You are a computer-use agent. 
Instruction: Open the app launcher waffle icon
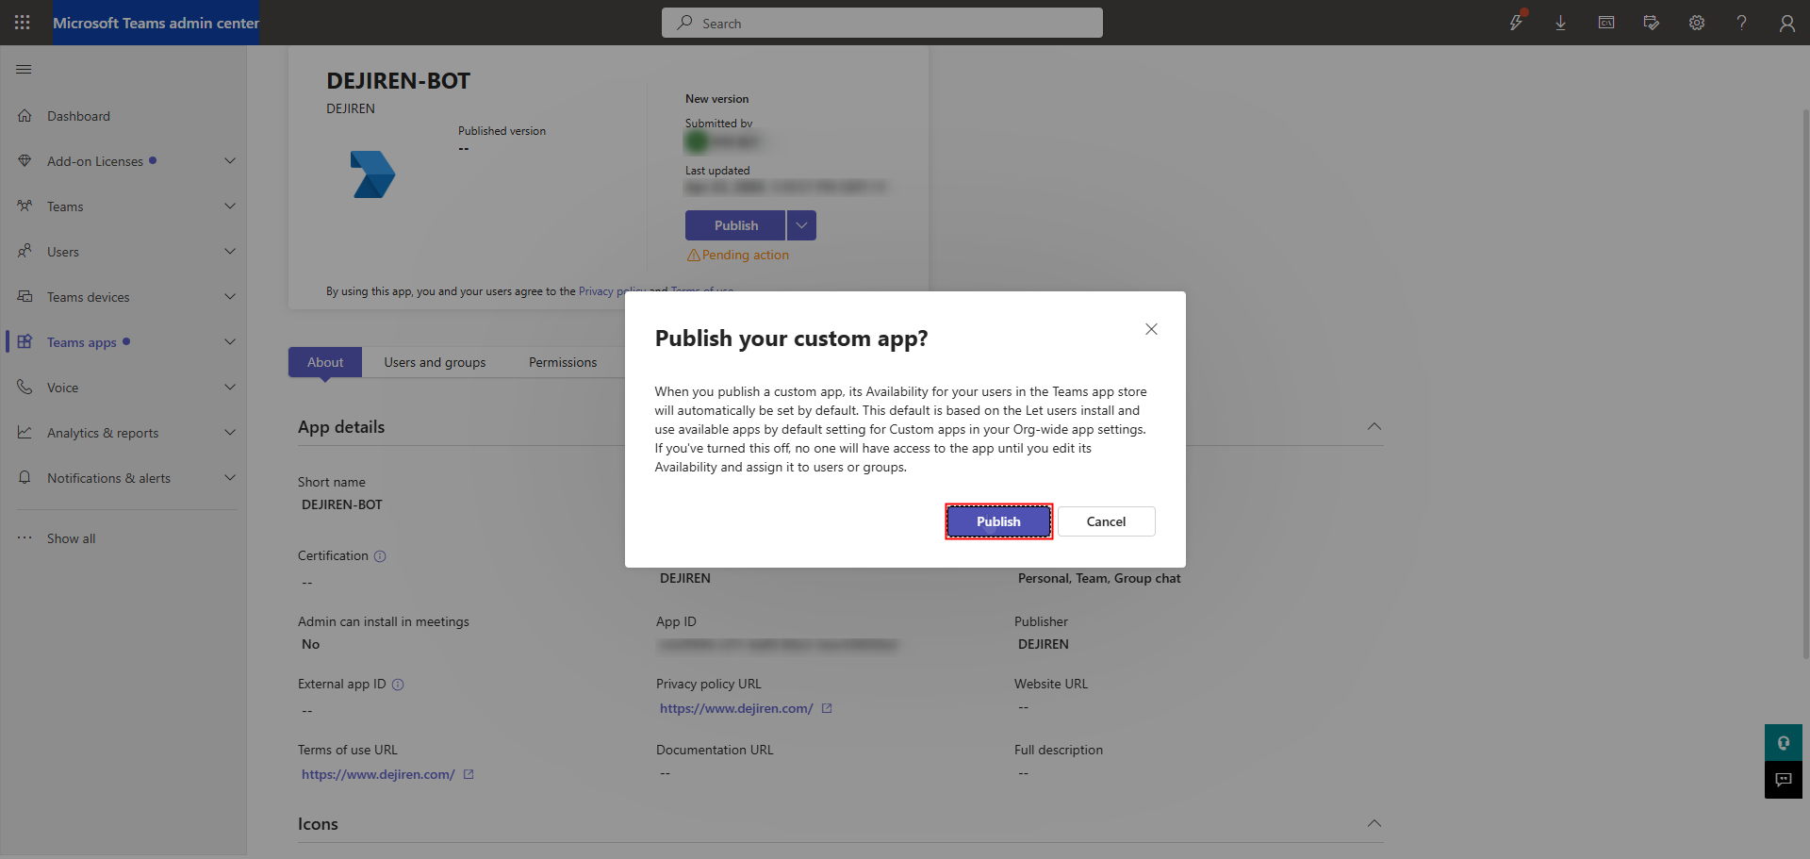(x=23, y=23)
